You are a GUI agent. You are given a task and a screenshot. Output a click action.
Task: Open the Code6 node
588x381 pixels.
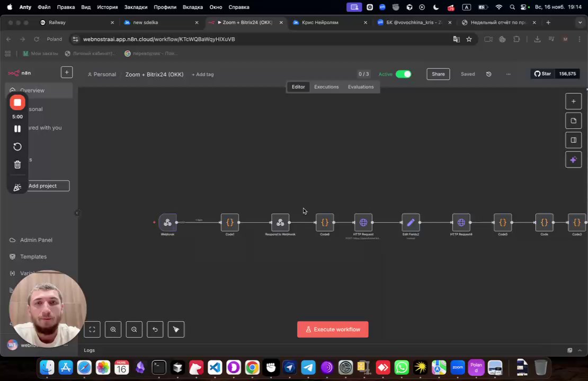point(325,223)
